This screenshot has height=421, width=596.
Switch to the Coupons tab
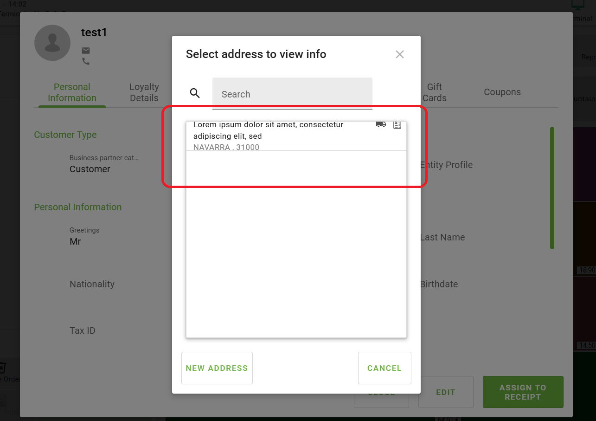tap(502, 92)
